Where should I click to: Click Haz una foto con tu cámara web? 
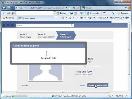click(x=84, y=73)
